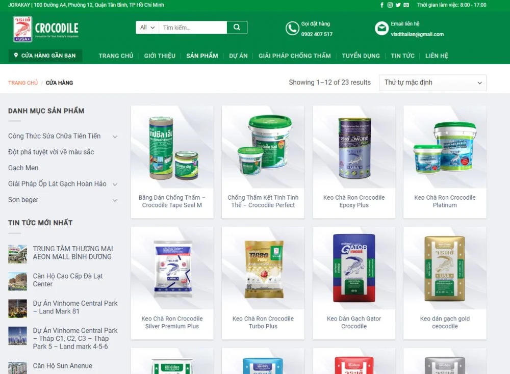Click the envelope icon in top bar

[x=406, y=5]
